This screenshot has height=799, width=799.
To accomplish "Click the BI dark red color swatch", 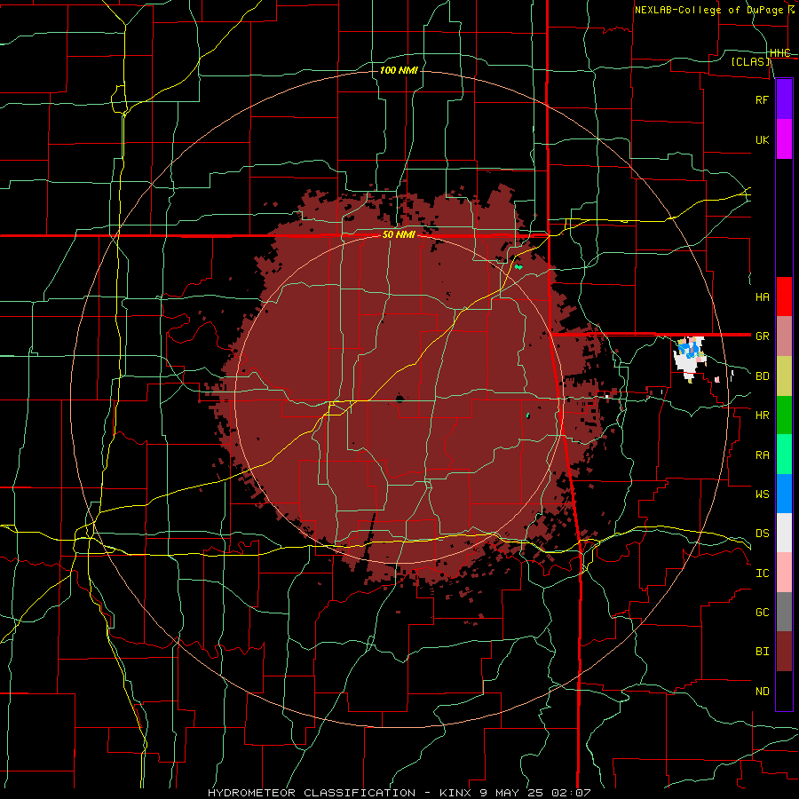I will click(x=784, y=652).
